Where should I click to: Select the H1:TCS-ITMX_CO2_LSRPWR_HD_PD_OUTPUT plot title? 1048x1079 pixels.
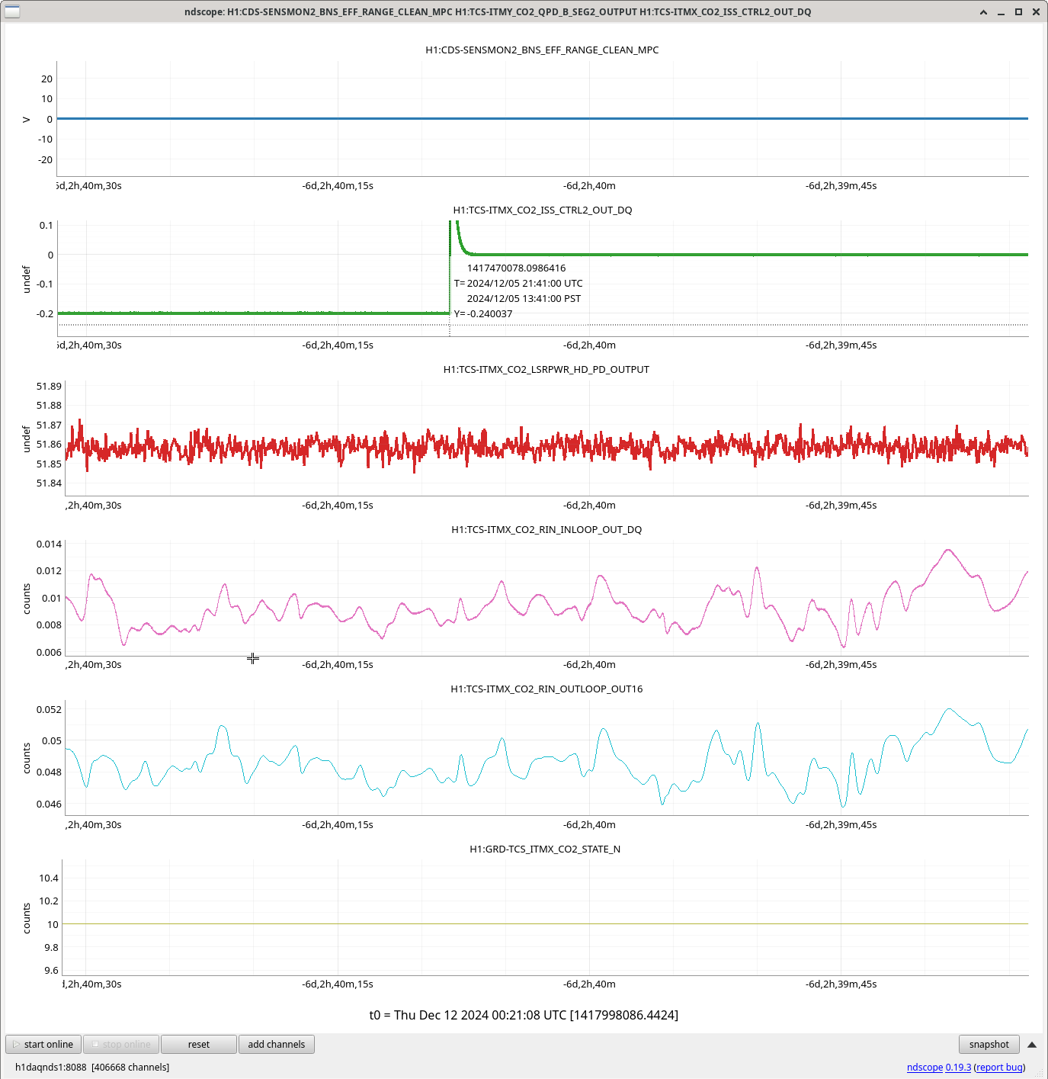pyautogui.click(x=546, y=369)
